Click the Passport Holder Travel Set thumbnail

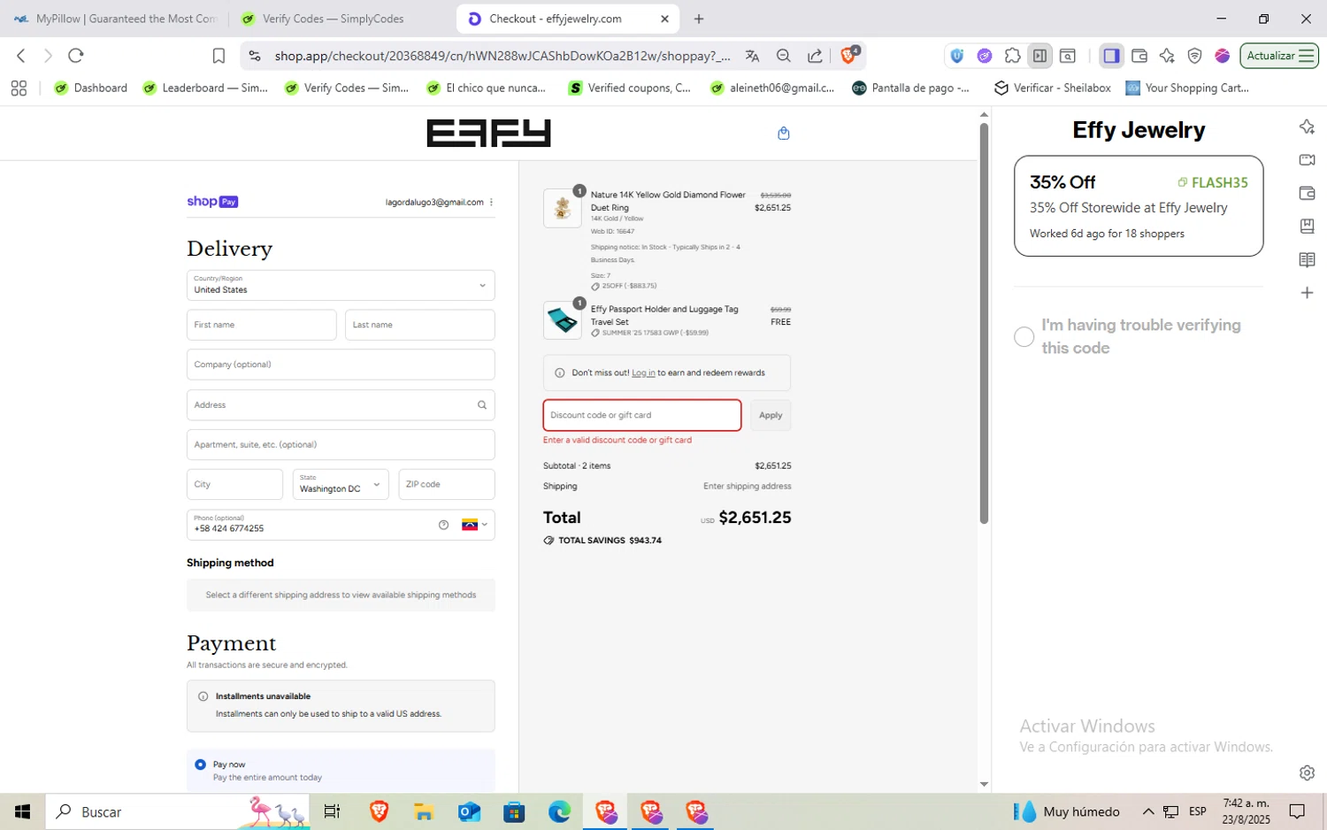pyautogui.click(x=562, y=319)
